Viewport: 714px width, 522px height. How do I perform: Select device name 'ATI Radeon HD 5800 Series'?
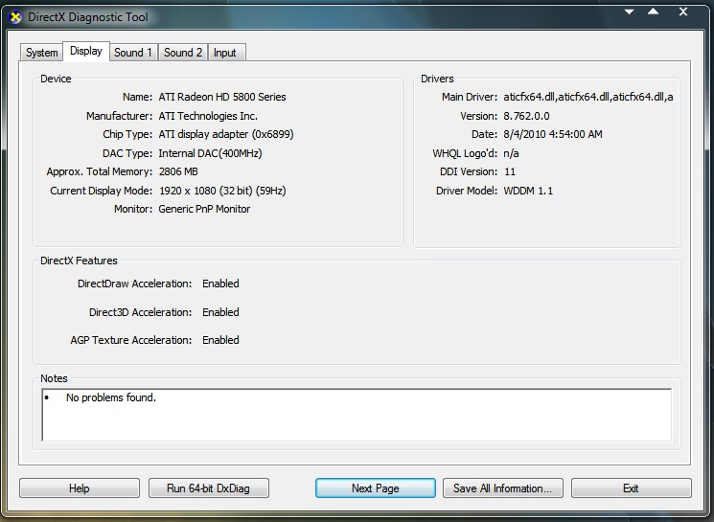coord(222,97)
